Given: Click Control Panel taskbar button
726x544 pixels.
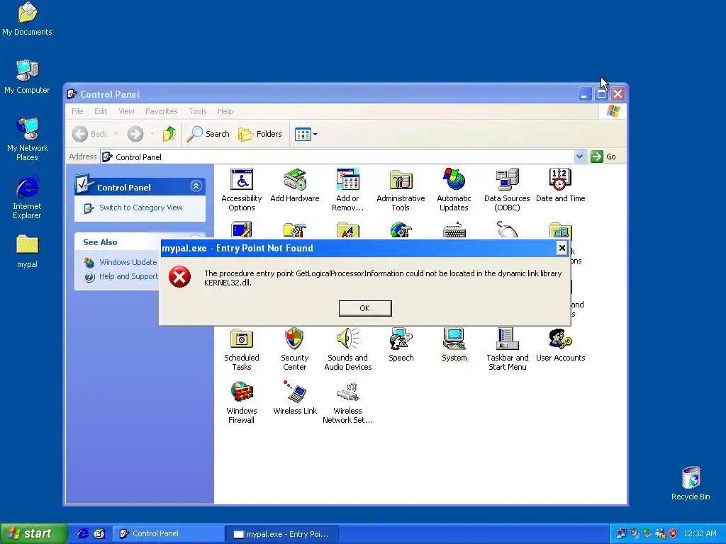Looking at the screenshot, I should point(169,534).
